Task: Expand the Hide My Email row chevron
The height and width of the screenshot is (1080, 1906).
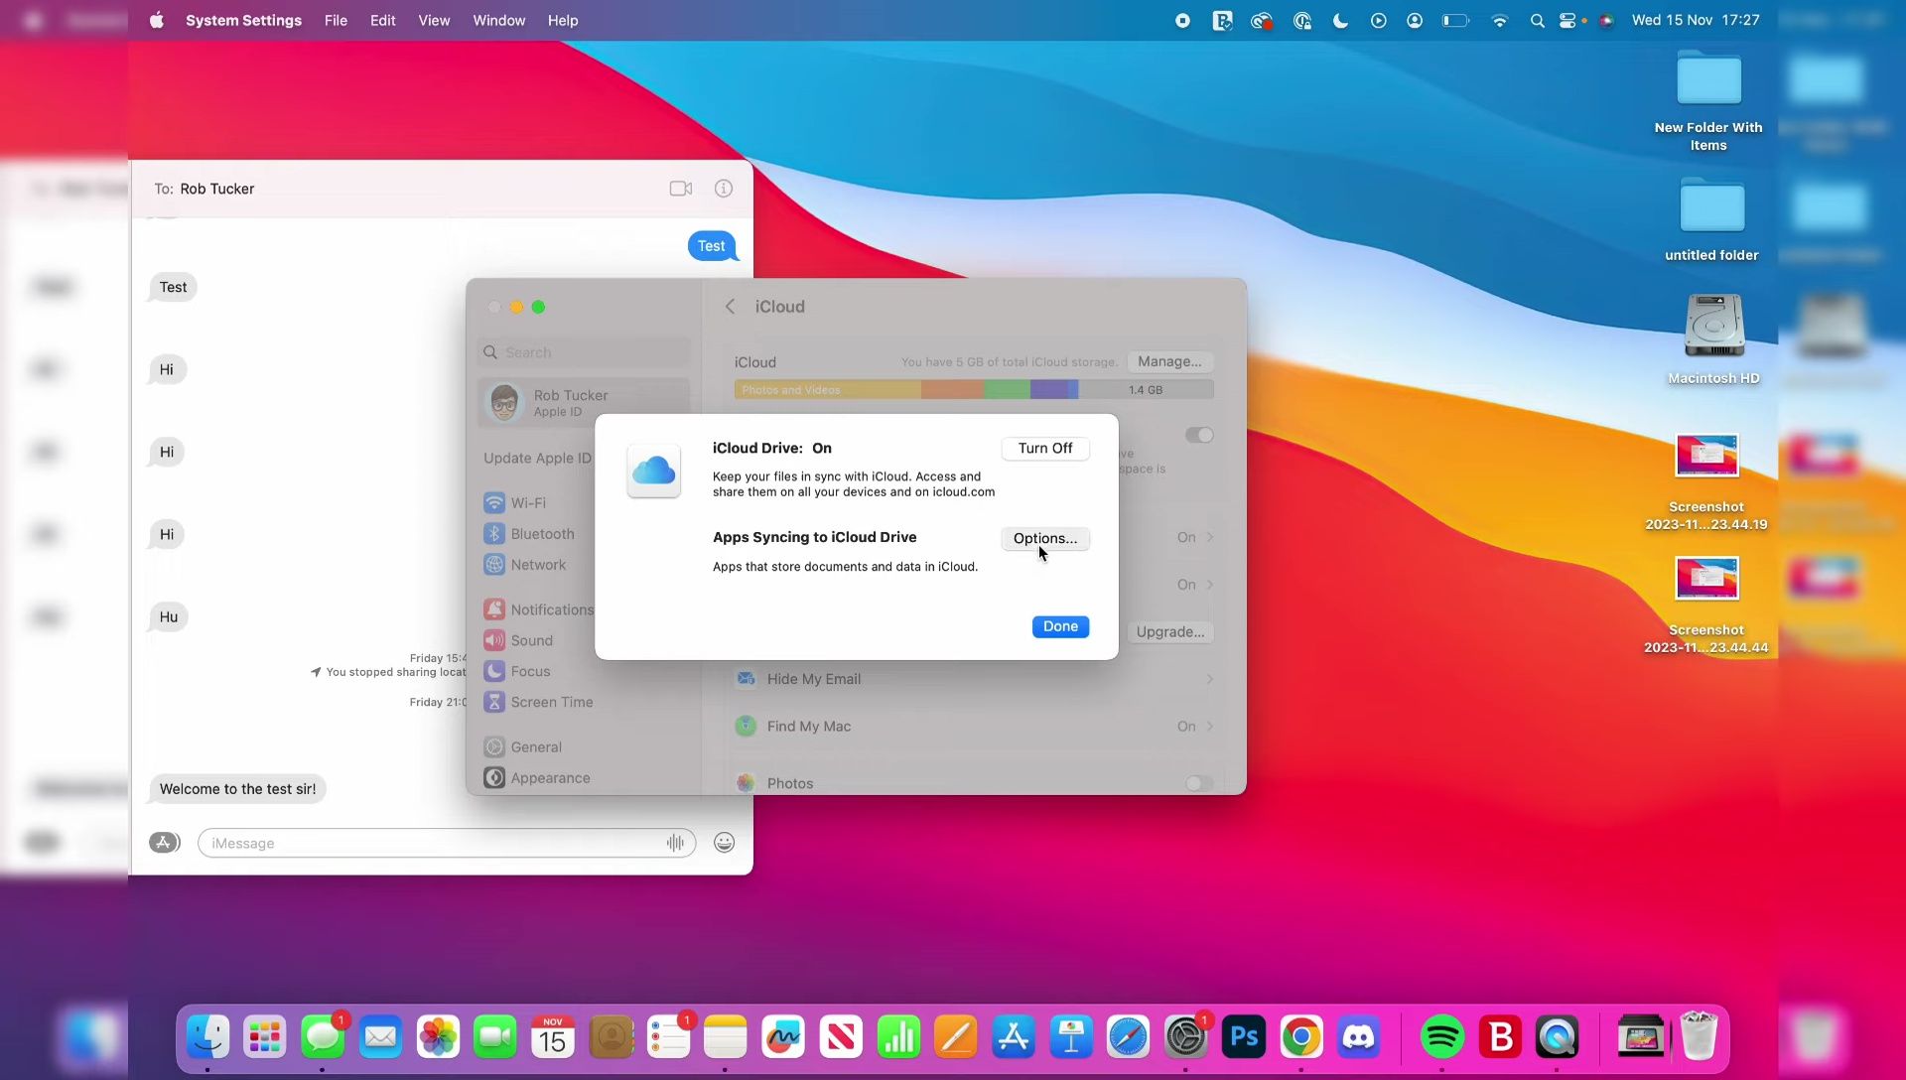Action: point(1209,679)
